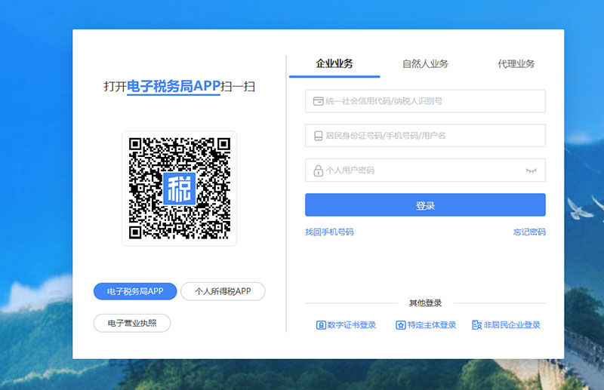The width and height of the screenshot is (604, 390).
Task: Click the card icon in credit code field
Action: coord(318,101)
